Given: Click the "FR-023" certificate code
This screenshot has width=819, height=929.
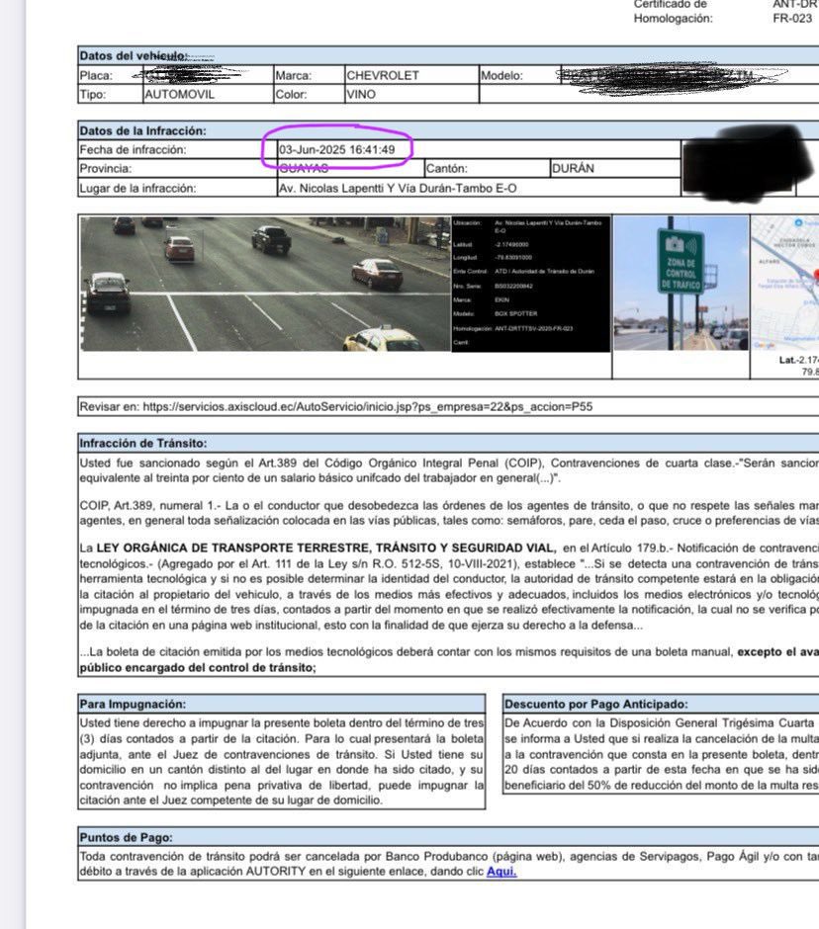Looking at the screenshot, I should [792, 19].
